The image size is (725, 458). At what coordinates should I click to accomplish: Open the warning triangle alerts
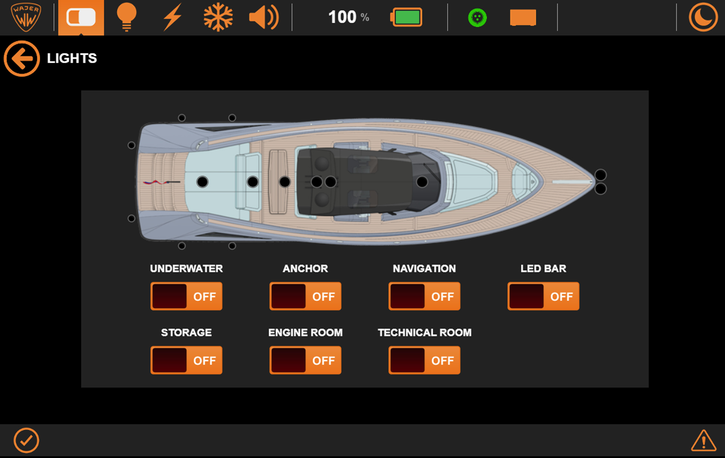click(703, 441)
